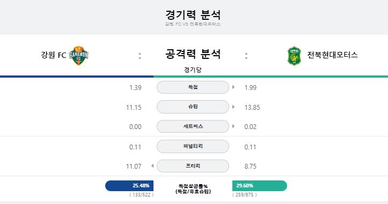Click the 경기당 label under heading
Image resolution: width=388 pixels, height=204 pixels.
pos(193,70)
